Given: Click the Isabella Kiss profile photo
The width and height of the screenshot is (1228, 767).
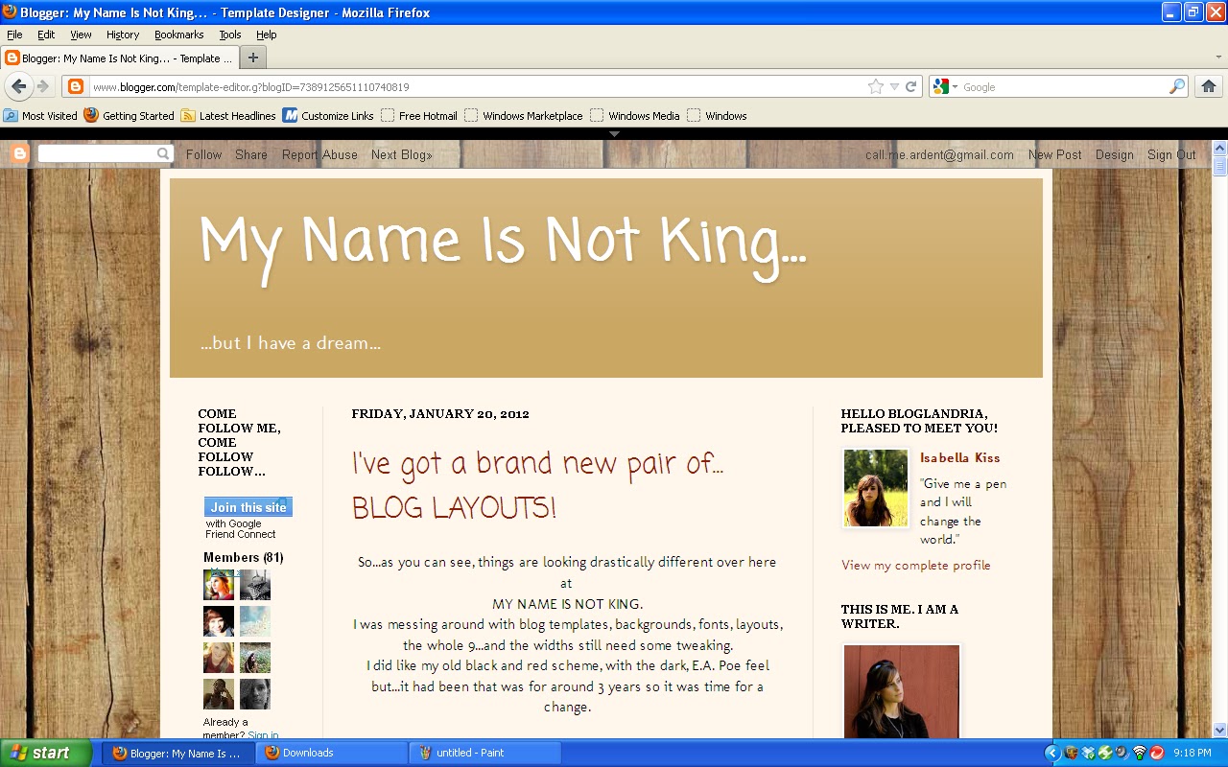Looking at the screenshot, I should (x=876, y=488).
